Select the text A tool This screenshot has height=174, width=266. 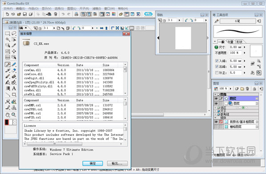(14, 89)
